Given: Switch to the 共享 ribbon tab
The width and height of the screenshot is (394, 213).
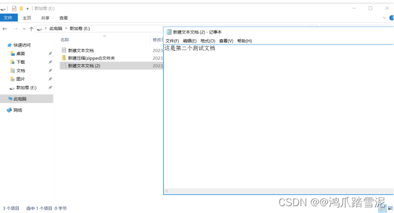Looking at the screenshot, I should click(x=45, y=18).
